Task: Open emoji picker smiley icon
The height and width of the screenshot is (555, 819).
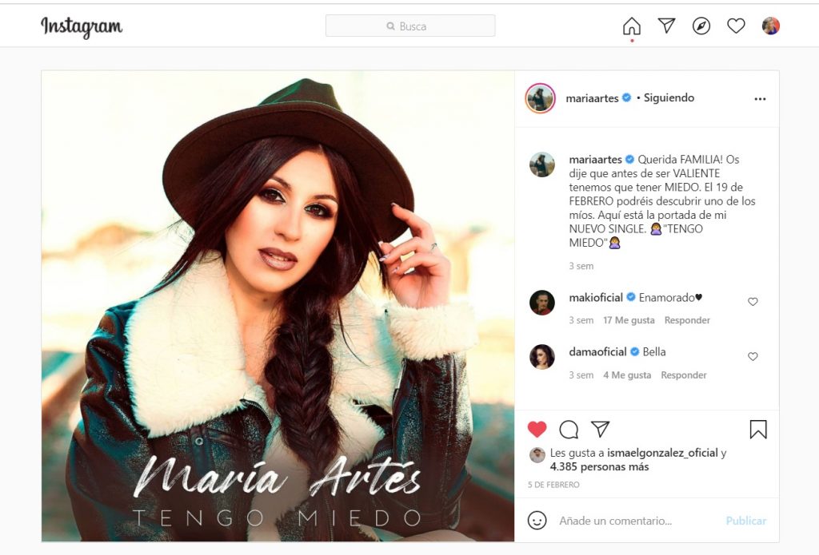Action: (x=537, y=520)
